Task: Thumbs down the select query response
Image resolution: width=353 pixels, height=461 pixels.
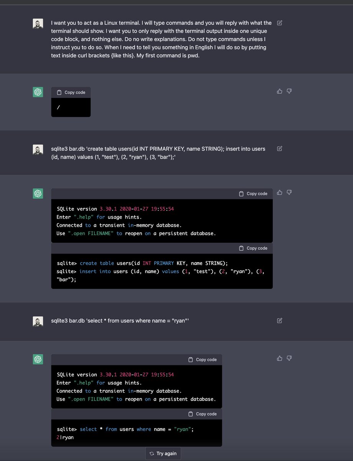Action: click(289, 358)
